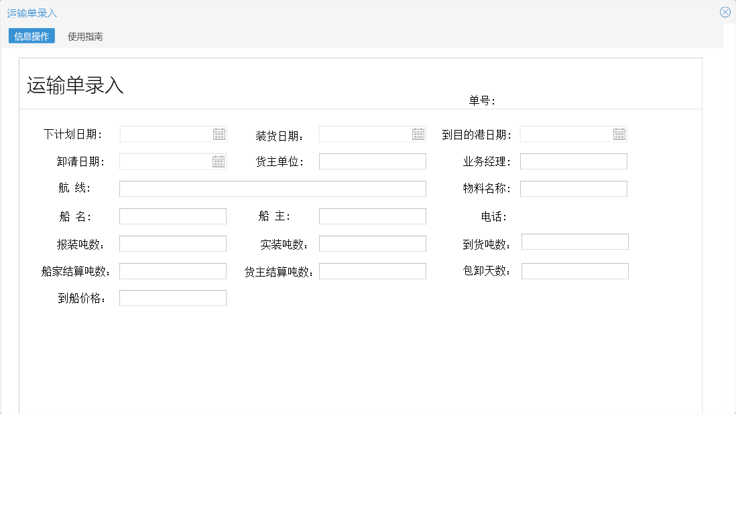Focus the 包卸天数 input field
The image size is (736, 527).
coord(574,271)
